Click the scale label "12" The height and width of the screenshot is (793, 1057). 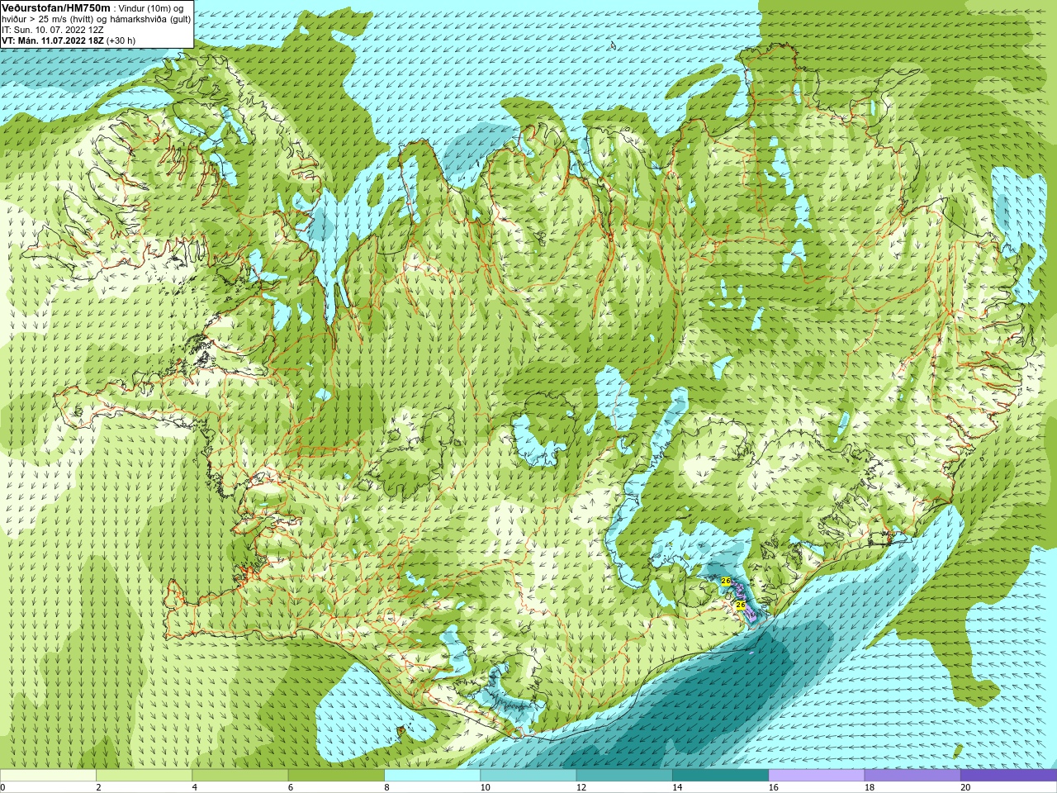tap(581, 787)
